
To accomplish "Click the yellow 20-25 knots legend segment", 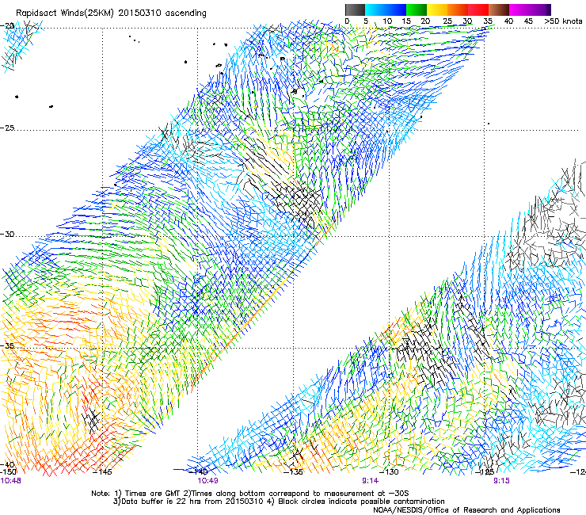I will (x=437, y=10).
